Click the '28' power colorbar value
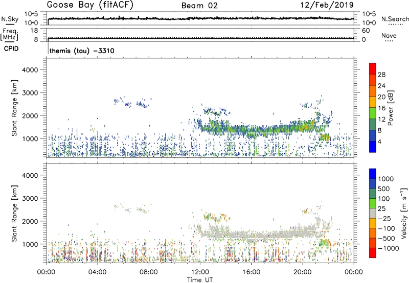Image resolution: width=409 pixels, height=283 pixels. pos(381,75)
